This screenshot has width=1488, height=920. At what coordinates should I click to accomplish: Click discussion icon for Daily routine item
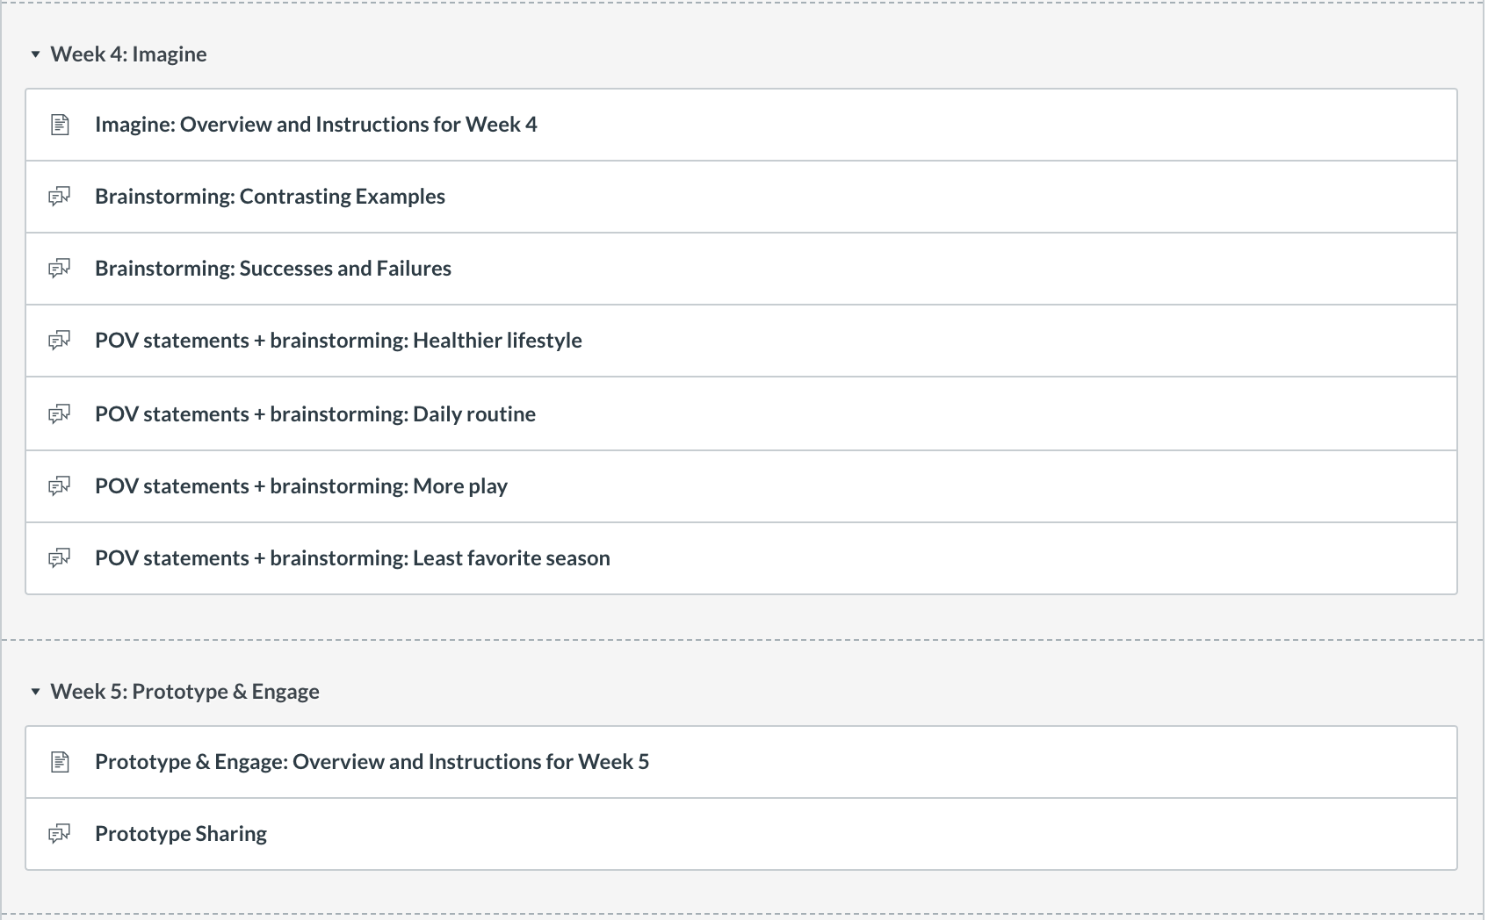point(59,414)
